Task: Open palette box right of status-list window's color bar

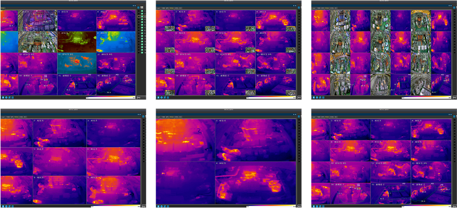Action: coord(142,98)
